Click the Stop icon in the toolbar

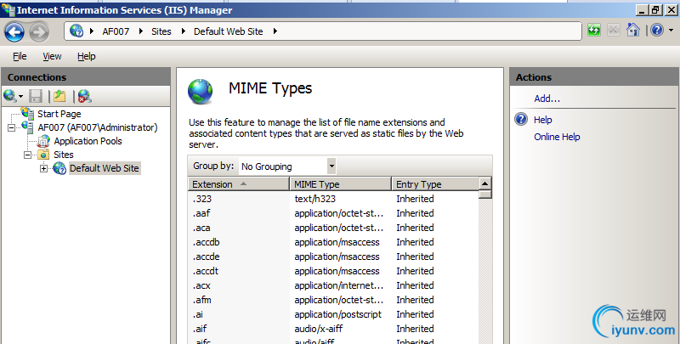pos(613,30)
